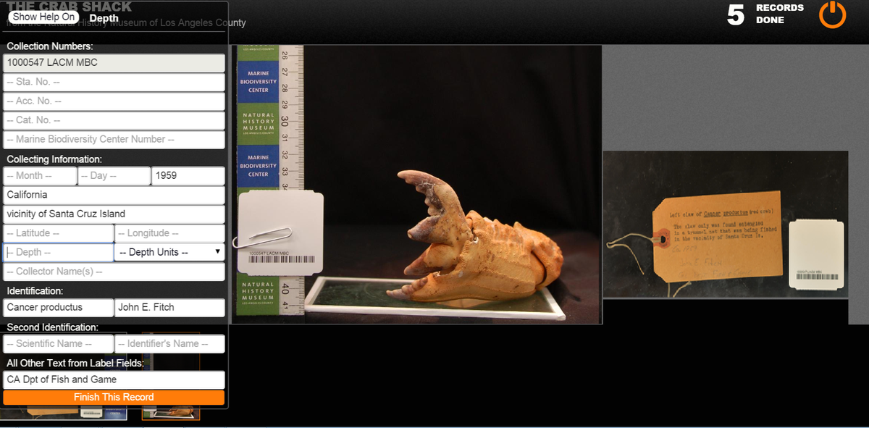Image resolution: width=869 pixels, height=428 pixels.
Task: Focus the Acc. No. input field
Action: coord(114,101)
